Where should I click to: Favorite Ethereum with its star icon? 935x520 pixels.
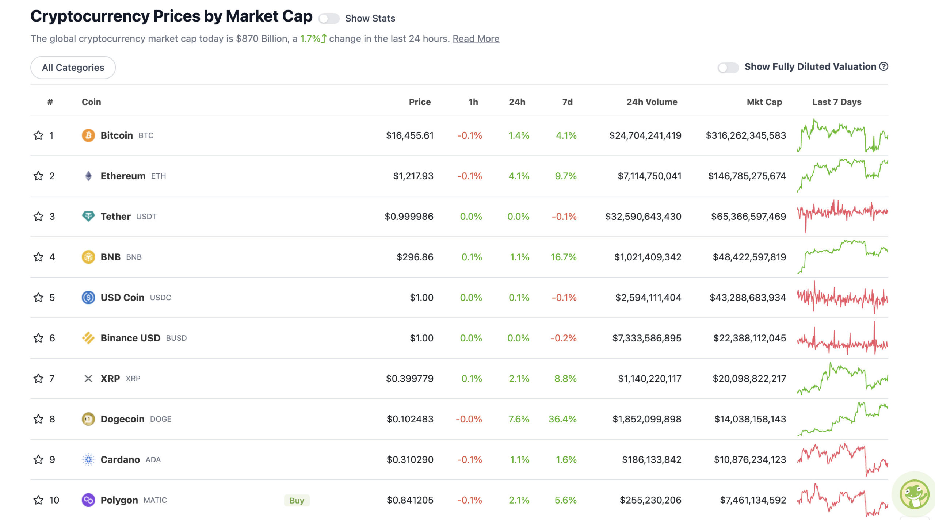coord(38,176)
